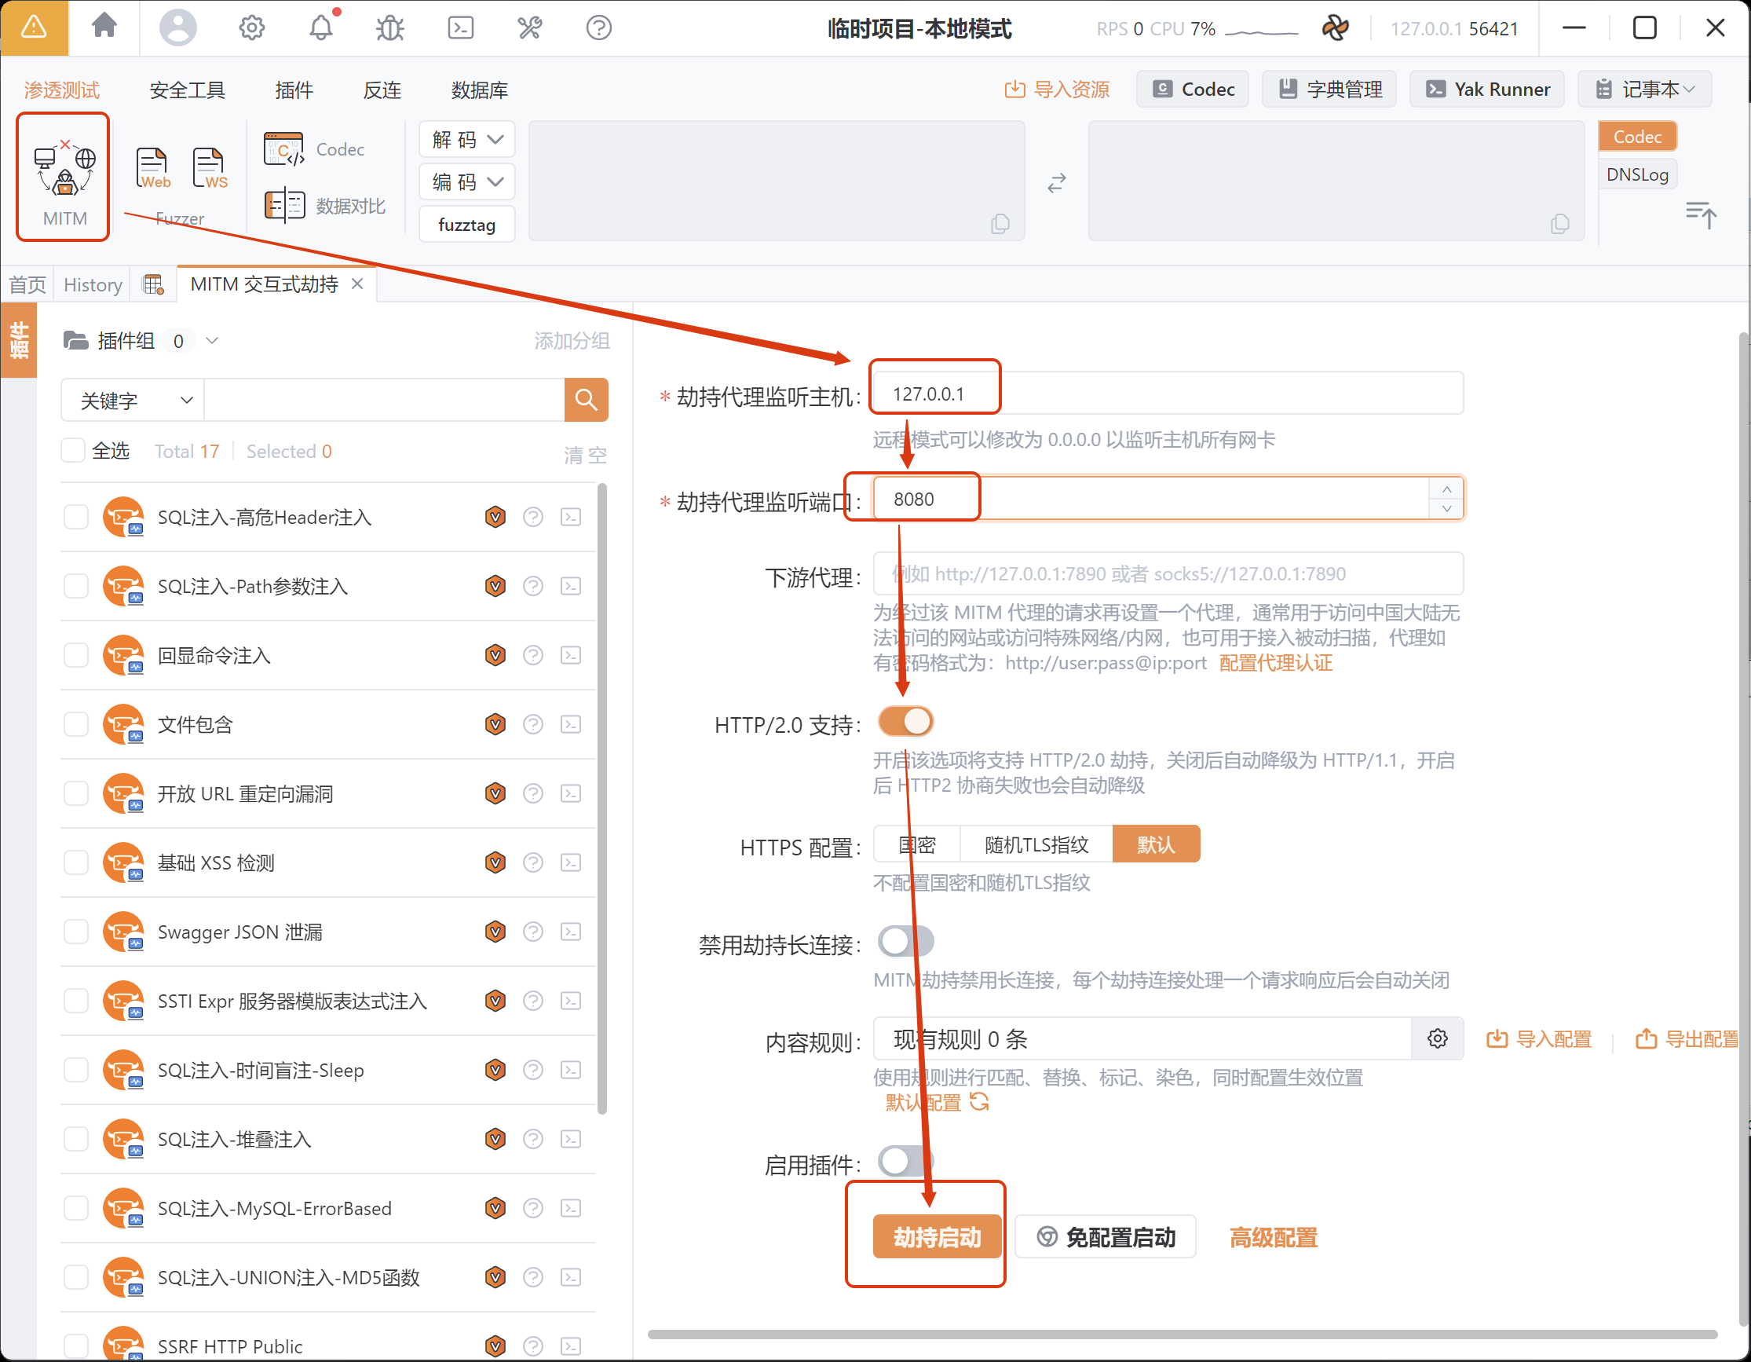Image resolution: width=1751 pixels, height=1362 pixels.
Task: Open the terminal console icon in header
Action: coord(460,28)
